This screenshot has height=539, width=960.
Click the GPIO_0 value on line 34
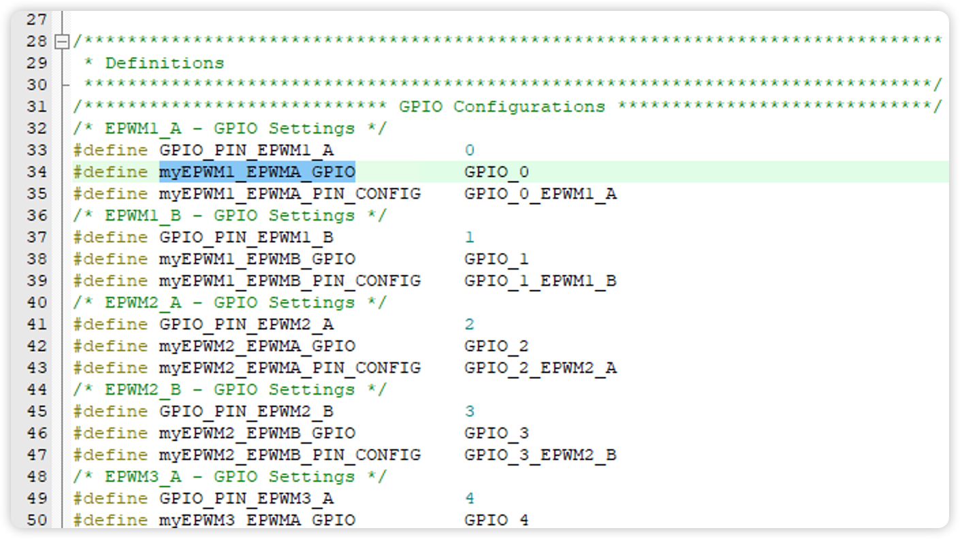(x=496, y=172)
